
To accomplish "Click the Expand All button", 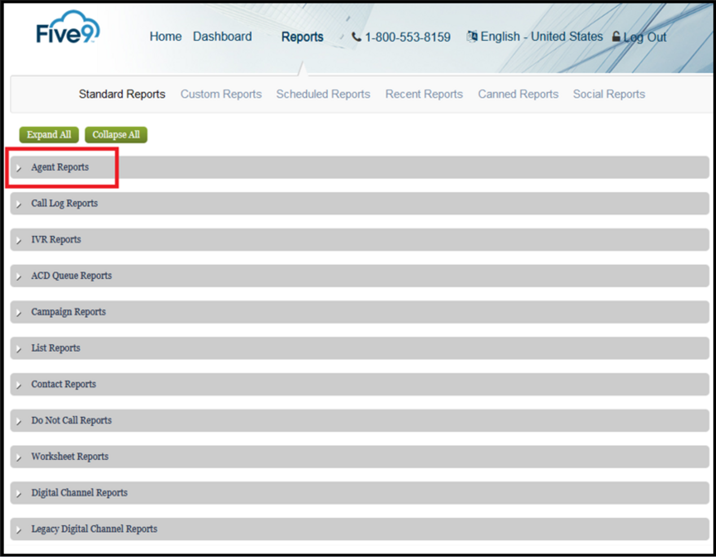I will 49,134.
